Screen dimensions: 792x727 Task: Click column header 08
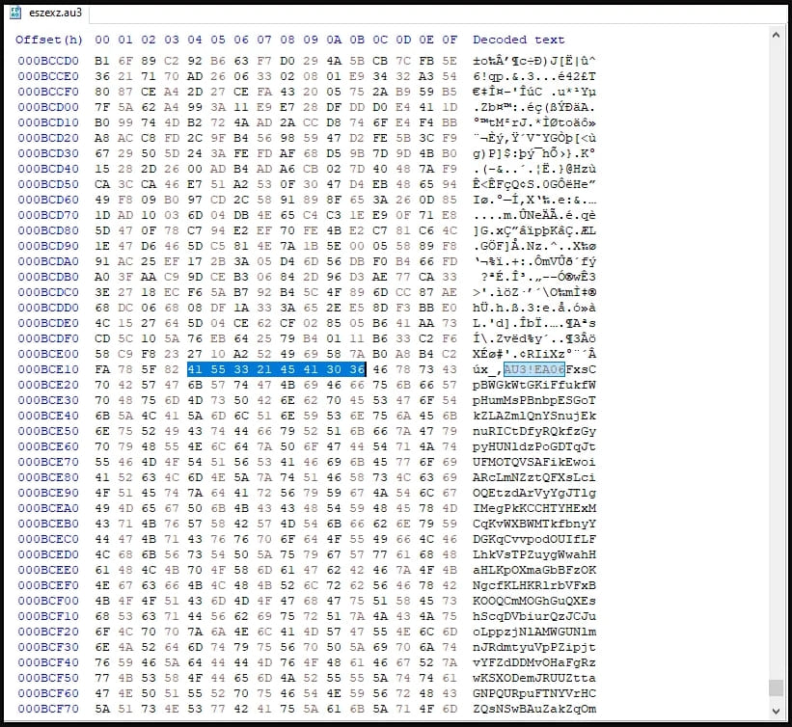tap(287, 40)
